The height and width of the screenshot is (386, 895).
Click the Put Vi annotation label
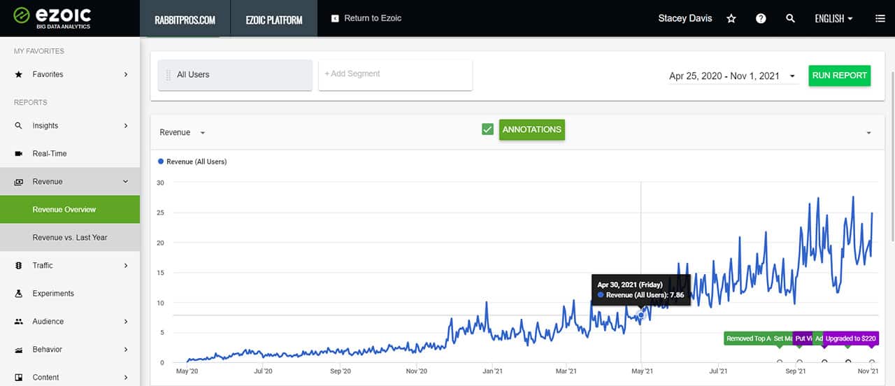pyautogui.click(x=803, y=338)
